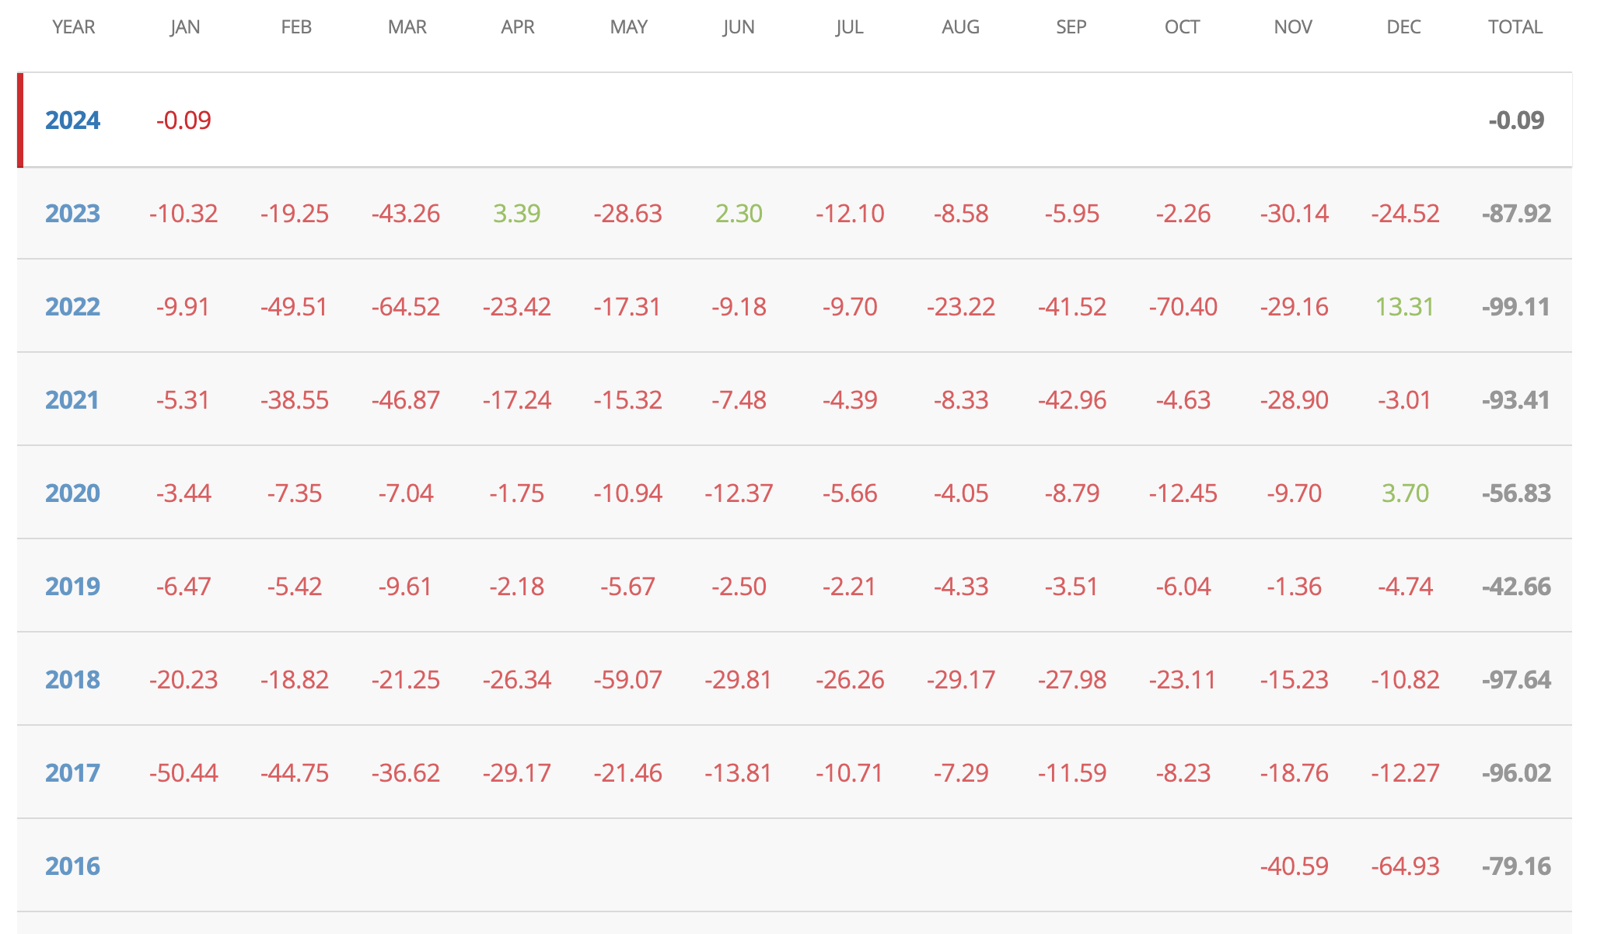Open the 2020 year link

pyautogui.click(x=72, y=493)
